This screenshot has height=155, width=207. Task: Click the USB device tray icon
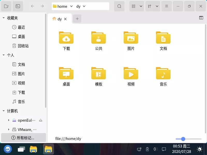(x=147, y=149)
